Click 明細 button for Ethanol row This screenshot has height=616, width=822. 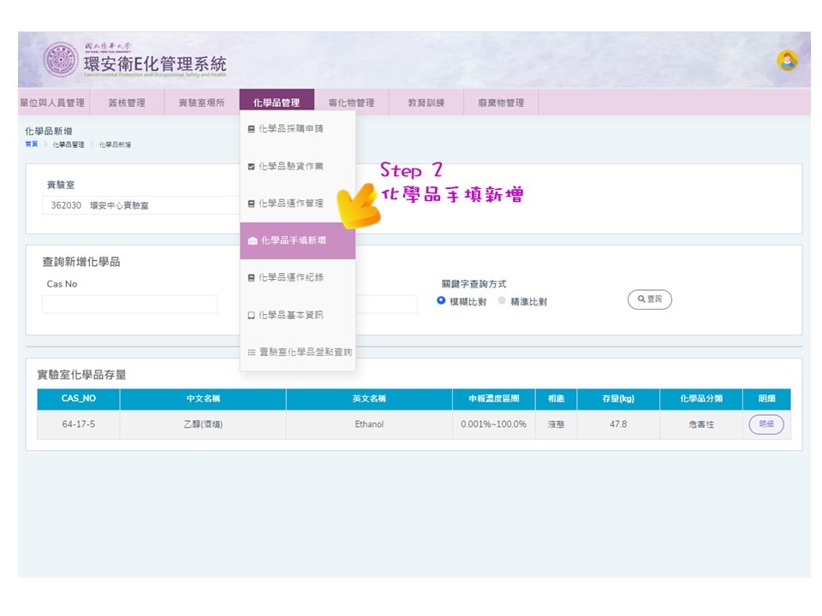pos(765,424)
